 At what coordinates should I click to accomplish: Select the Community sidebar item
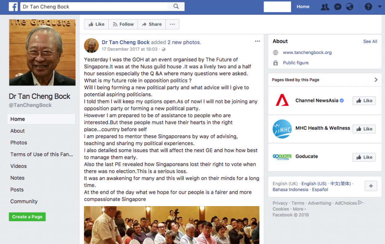tap(24, 201)
